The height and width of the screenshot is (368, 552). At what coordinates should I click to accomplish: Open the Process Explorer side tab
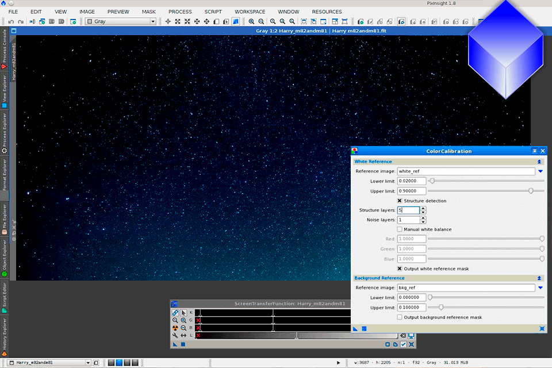pyautogui.click(x=4, y=133)
